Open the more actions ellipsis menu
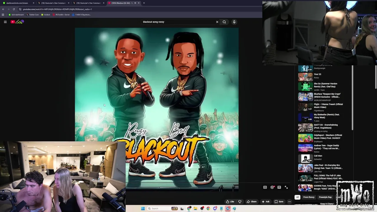The height and width of the screenshot is (212, 377). coord(290,202)
